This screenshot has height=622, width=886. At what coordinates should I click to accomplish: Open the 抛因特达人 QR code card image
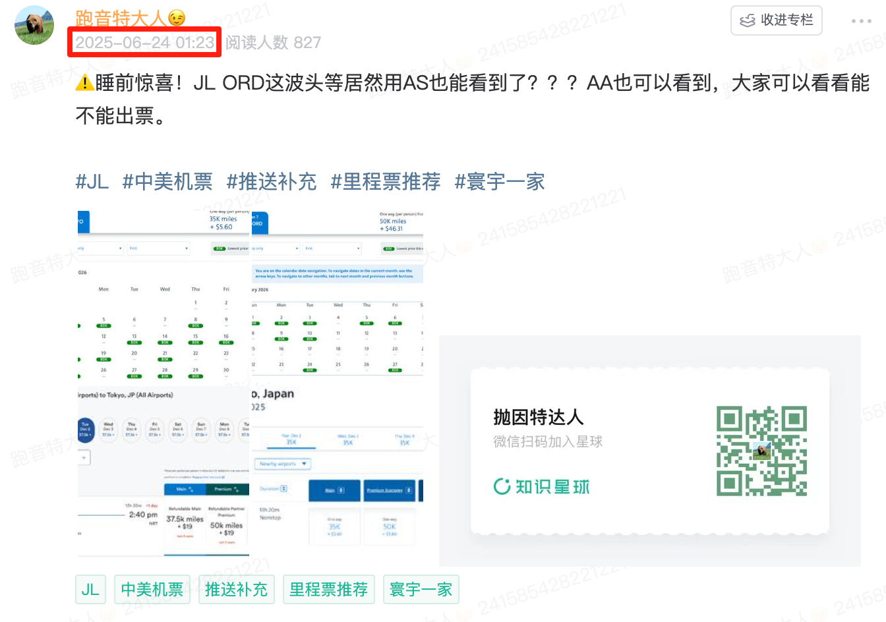650,451
